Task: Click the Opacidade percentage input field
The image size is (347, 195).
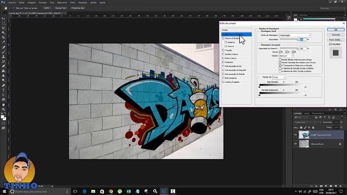Action: [303, 40]
